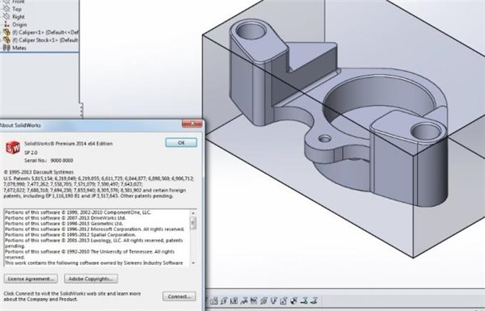Select the top-left mounting hole of the caliper
The width and height of the screenshot is (485, 311).
tap(251, 32)
